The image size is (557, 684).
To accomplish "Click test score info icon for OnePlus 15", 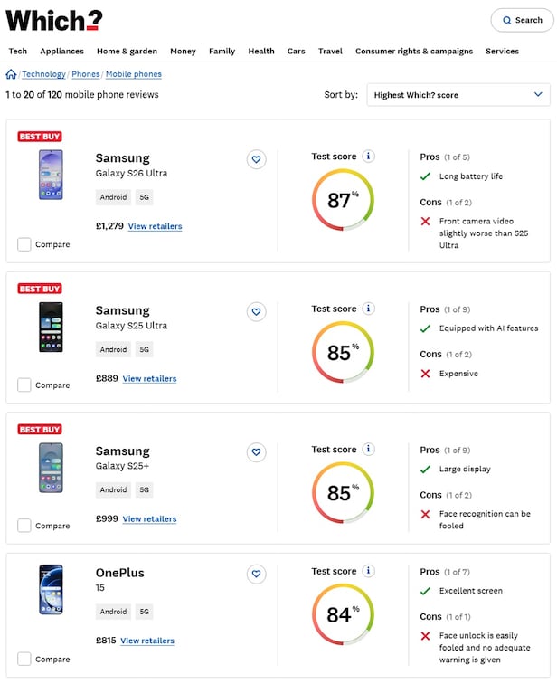I will point(368,571).
